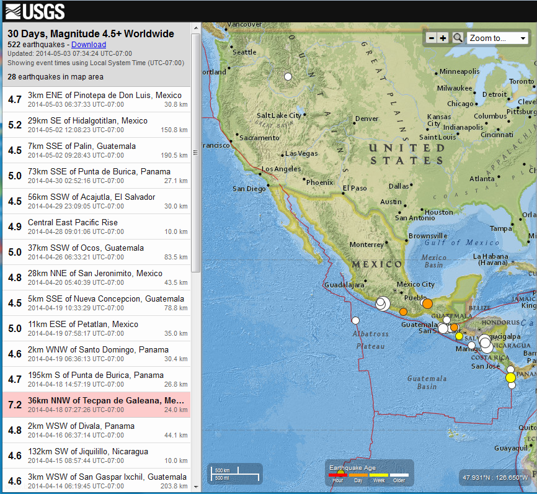Click the white marker near Managua label

[472, 345]
